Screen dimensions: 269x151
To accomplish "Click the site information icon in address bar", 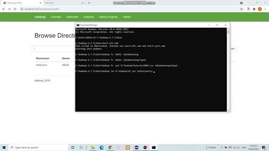I will [22, 9].
